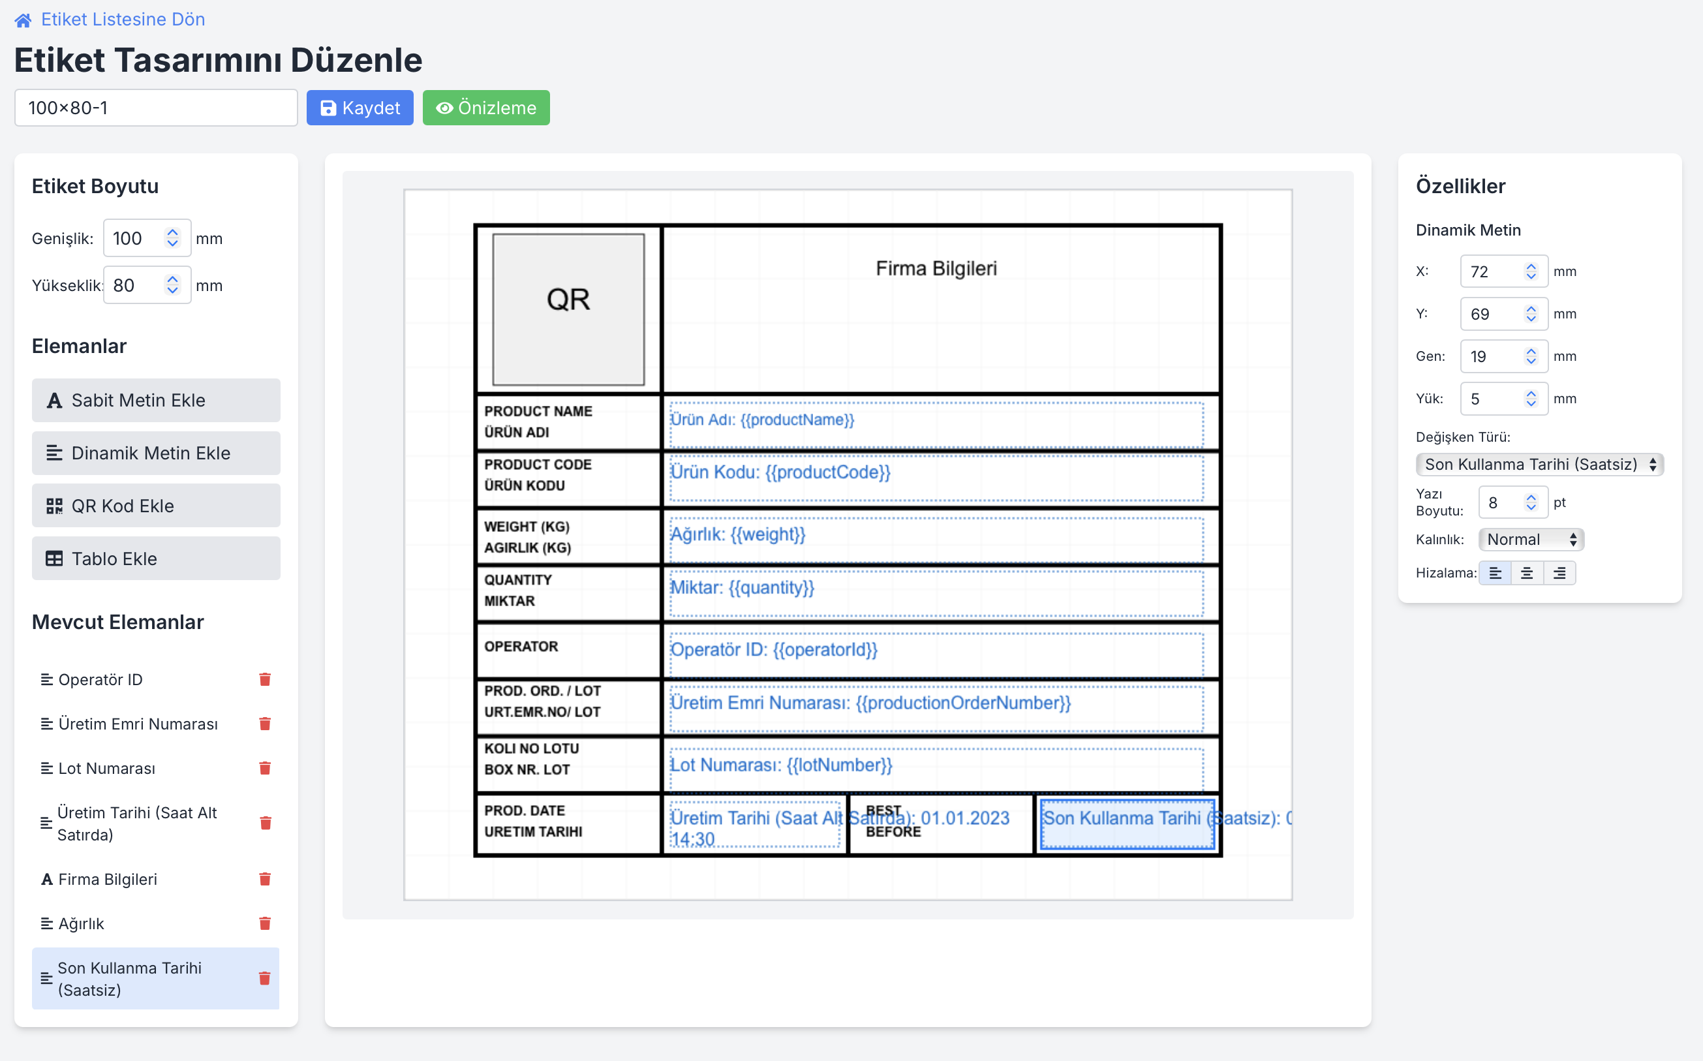
Task: Delete the Operatör ID element
Action: (x=264, y=679)
